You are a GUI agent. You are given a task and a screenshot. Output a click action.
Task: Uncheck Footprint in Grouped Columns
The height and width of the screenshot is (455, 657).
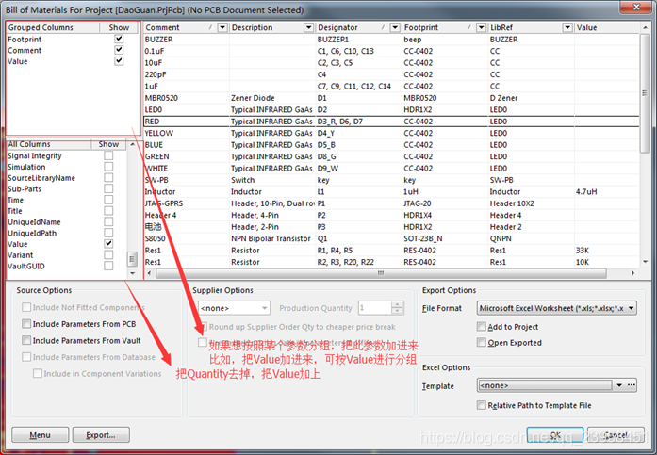119,39
